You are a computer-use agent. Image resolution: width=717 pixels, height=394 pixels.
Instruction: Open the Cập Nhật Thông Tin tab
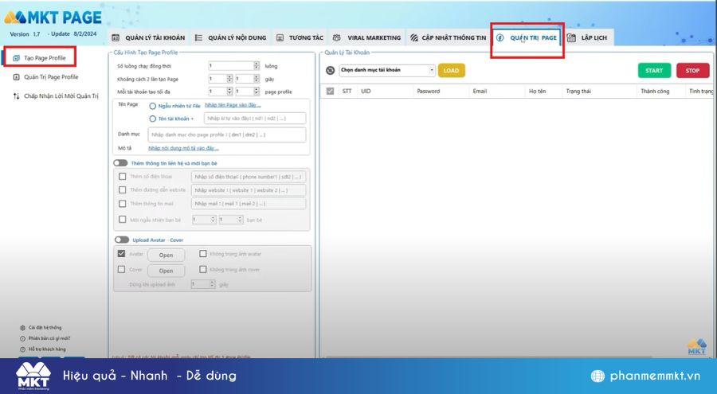(448, 38)
